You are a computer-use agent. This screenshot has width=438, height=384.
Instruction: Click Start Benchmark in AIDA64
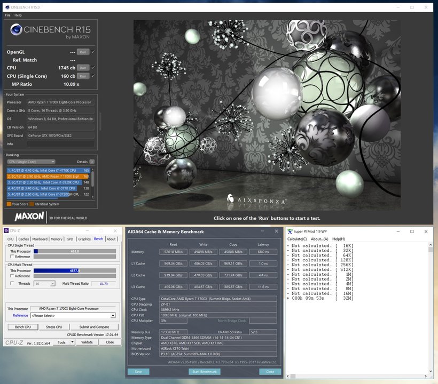click(x=205, y=371)
